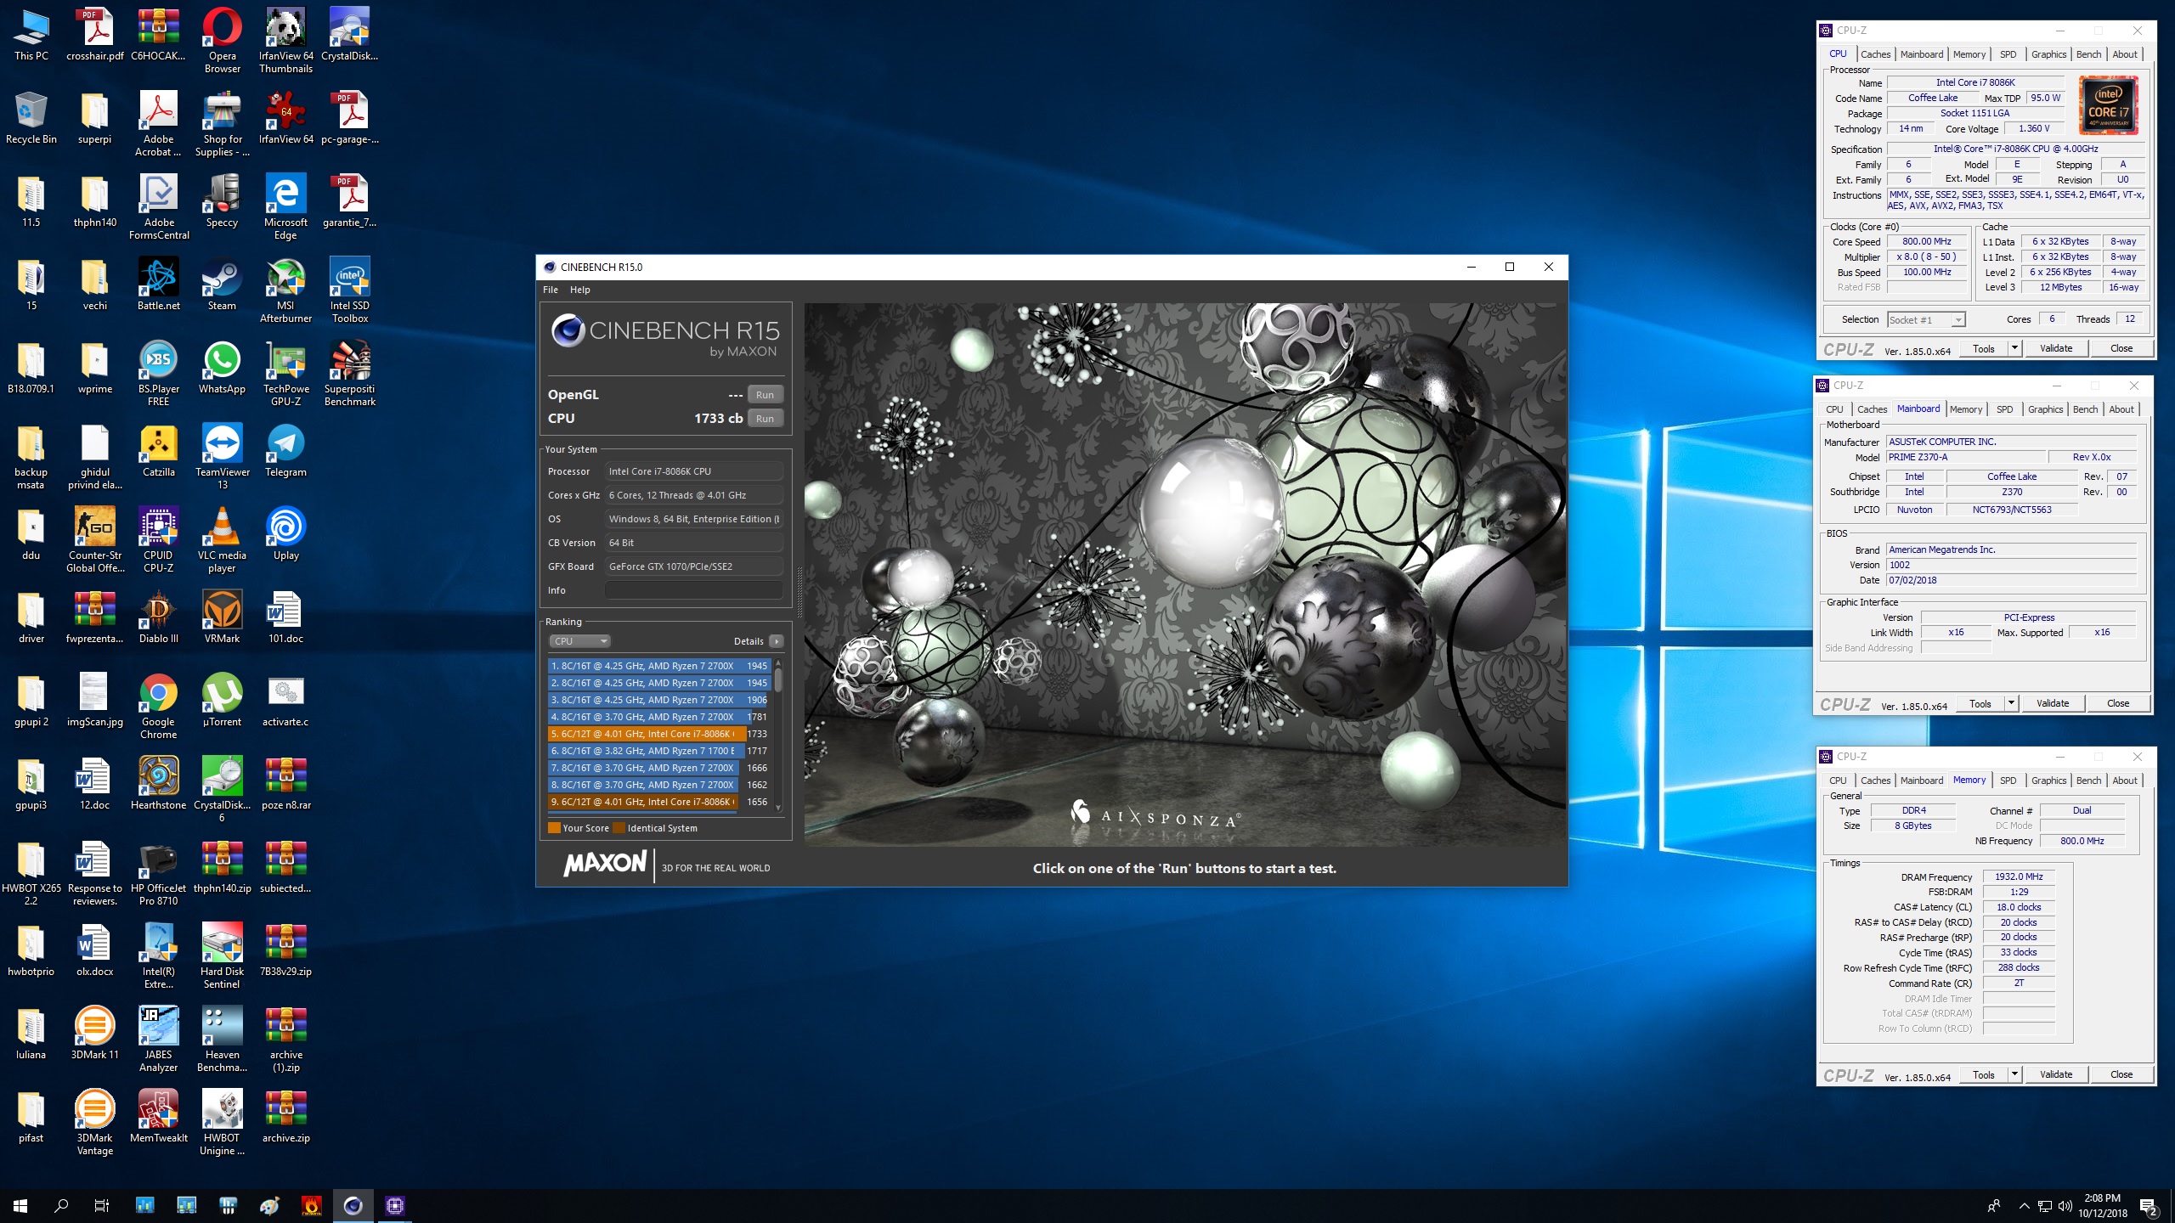This screenshot has height=1223, width=2175.
Task: Open Windows Start menu
Action: tap(20, 1205)
